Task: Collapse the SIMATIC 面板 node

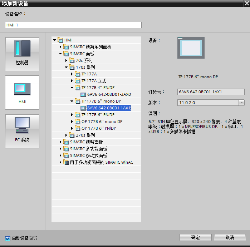Action: click(60, 54)
